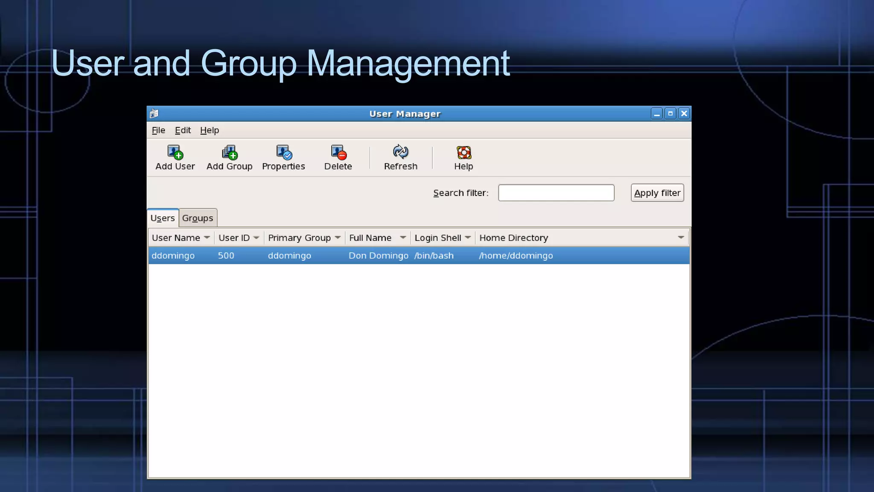The height and width of the screenshot is (492, 874).
Task: Focus the Search filter text field
Action: tap(556, 193)
